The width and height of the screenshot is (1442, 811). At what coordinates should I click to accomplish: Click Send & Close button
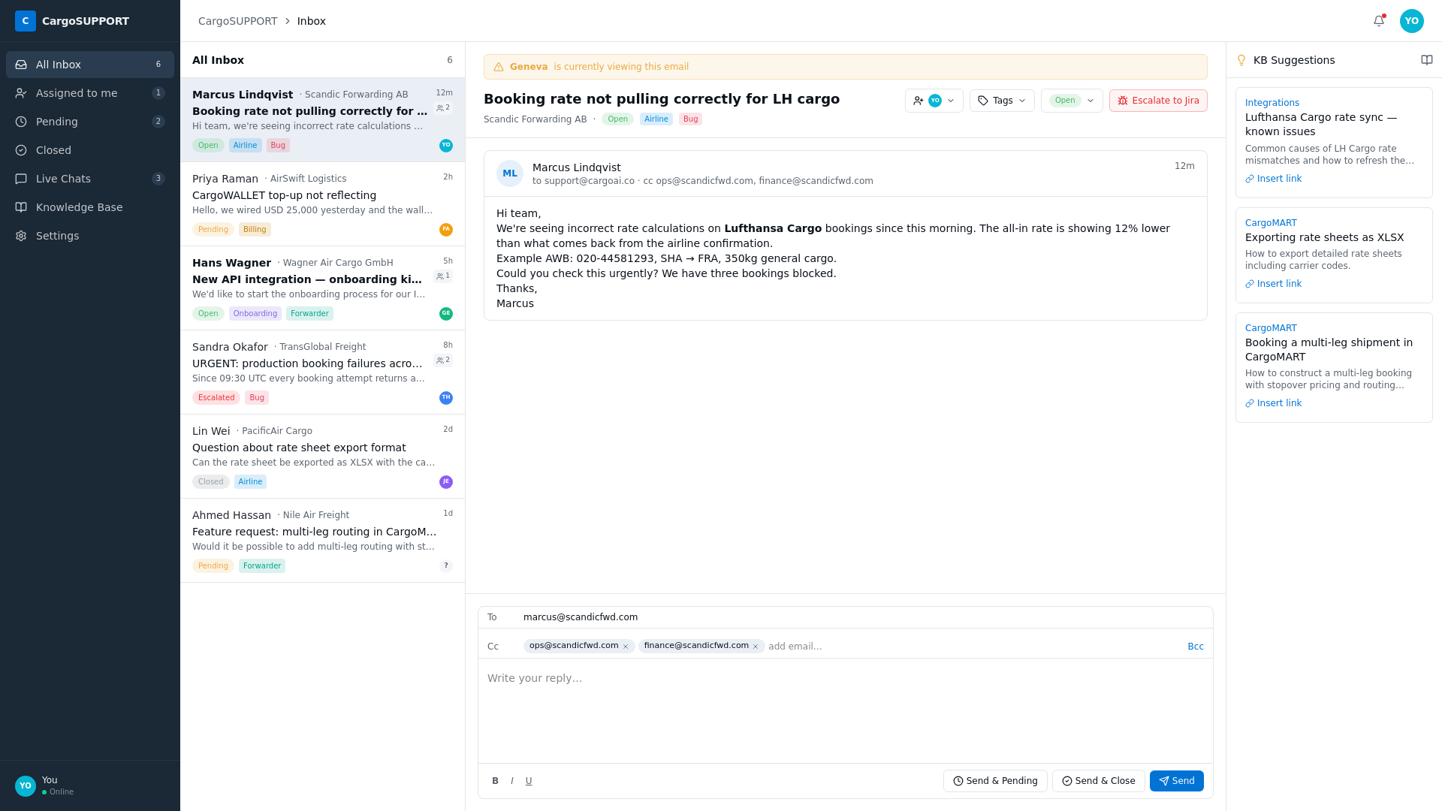tap(1098, 781)
